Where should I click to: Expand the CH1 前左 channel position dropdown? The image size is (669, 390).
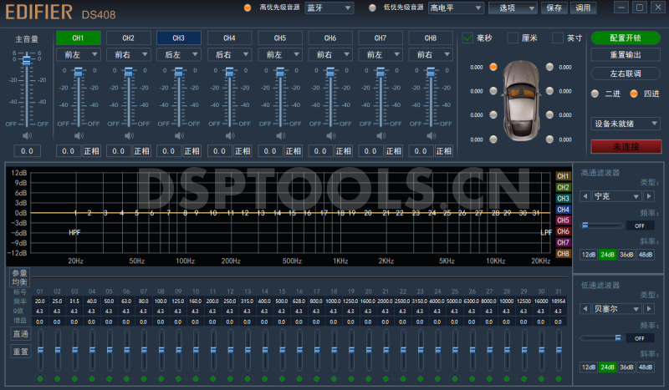click(x=79, y=54)
